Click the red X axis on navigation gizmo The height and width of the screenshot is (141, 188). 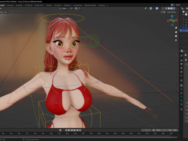pos(176,20)
